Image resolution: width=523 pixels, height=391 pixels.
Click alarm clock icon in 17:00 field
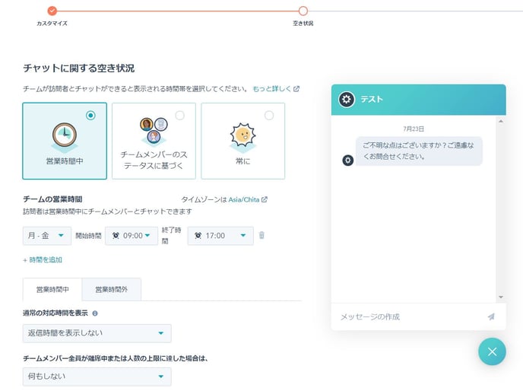point(198,235)
